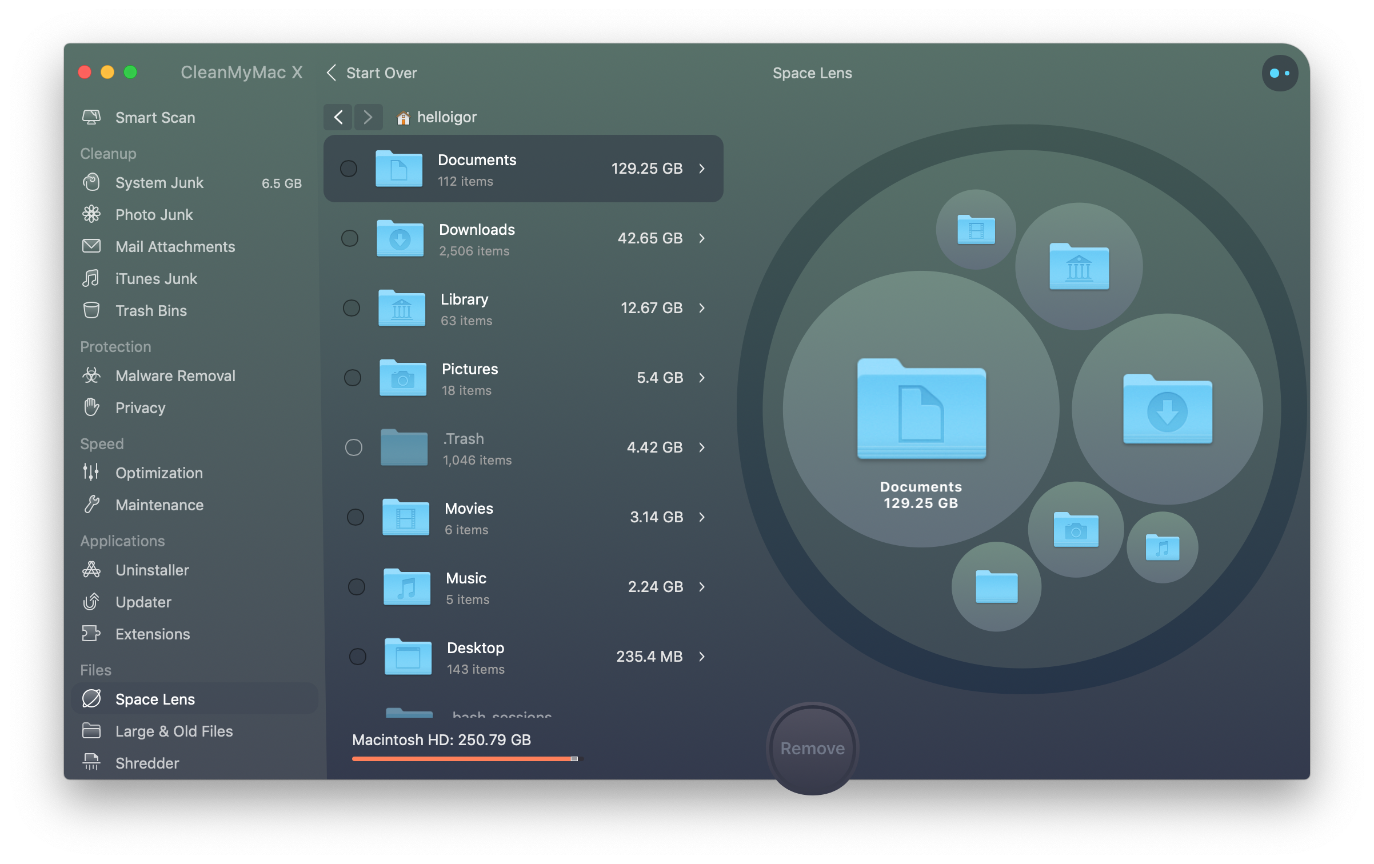Click the Maintenance wrench icon
The image size is (1374, 864).
[x=91, y=505]
